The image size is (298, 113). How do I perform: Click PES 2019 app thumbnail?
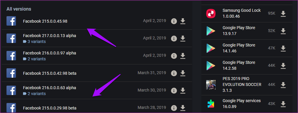pyautogui.click(x=211, y=85)
